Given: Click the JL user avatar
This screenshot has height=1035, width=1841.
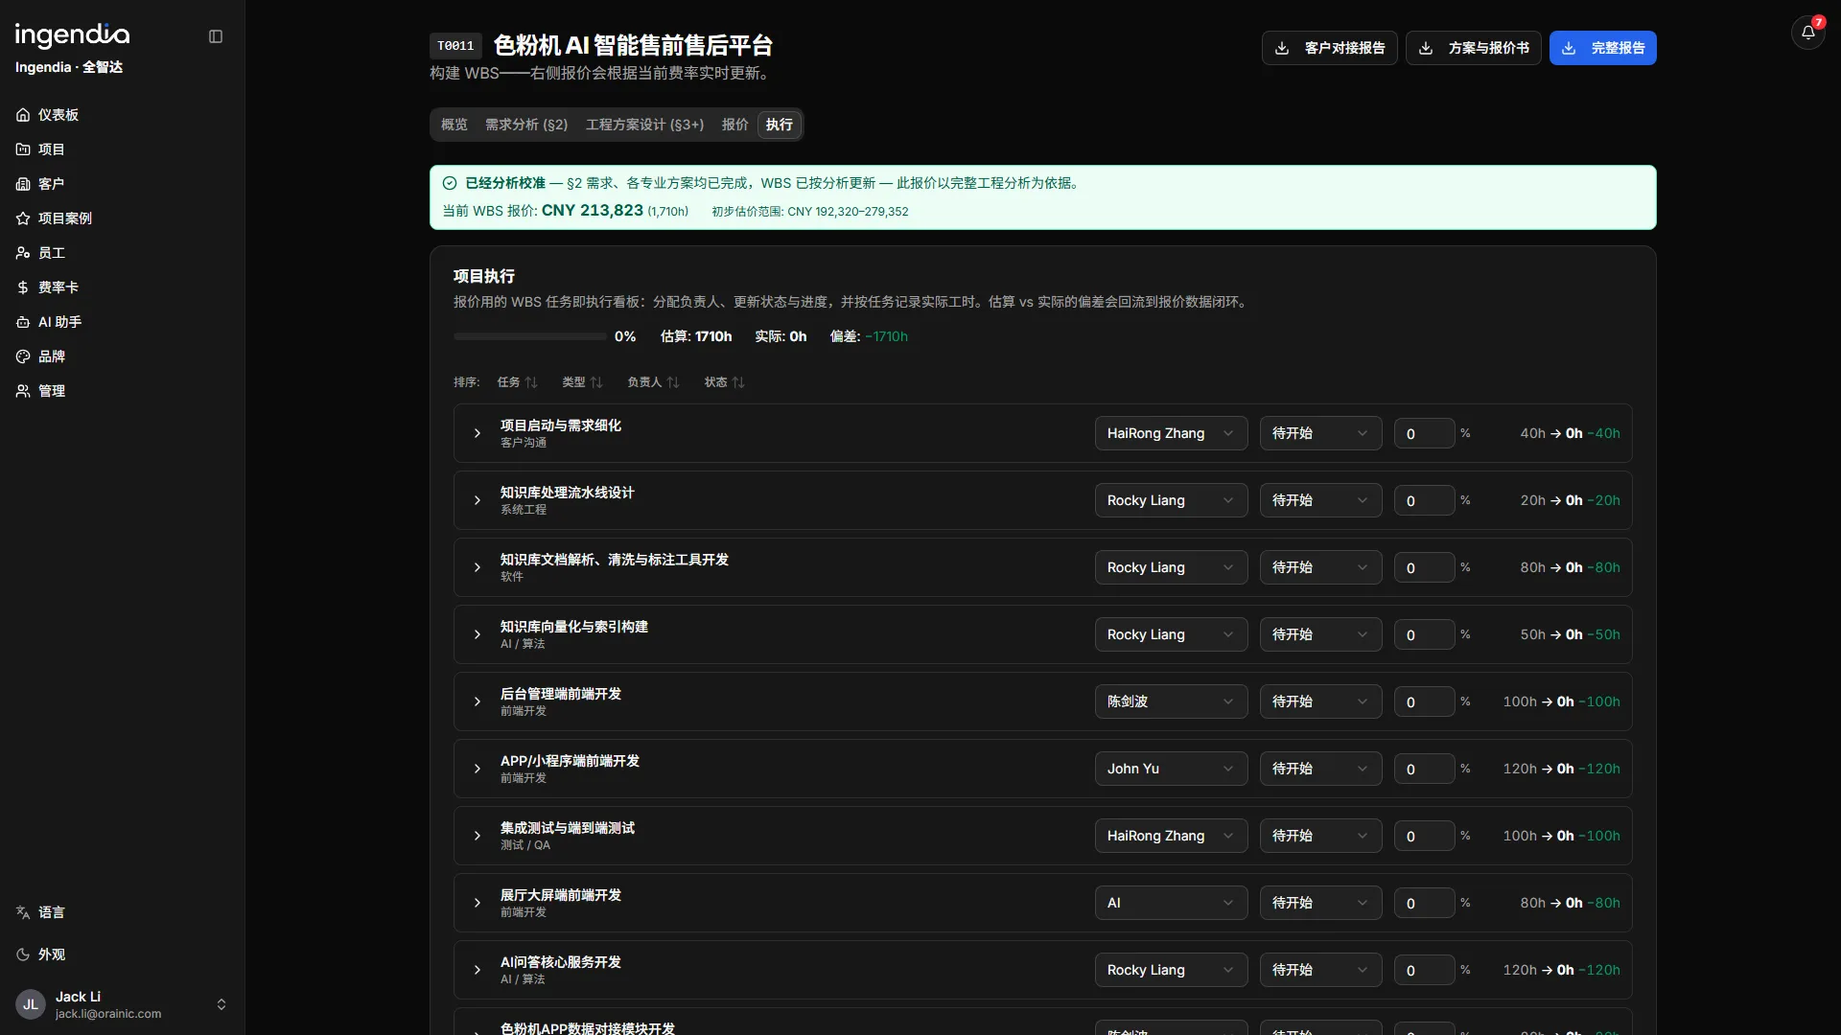Looking at the screenshot, I should (x=31, y=1004).
